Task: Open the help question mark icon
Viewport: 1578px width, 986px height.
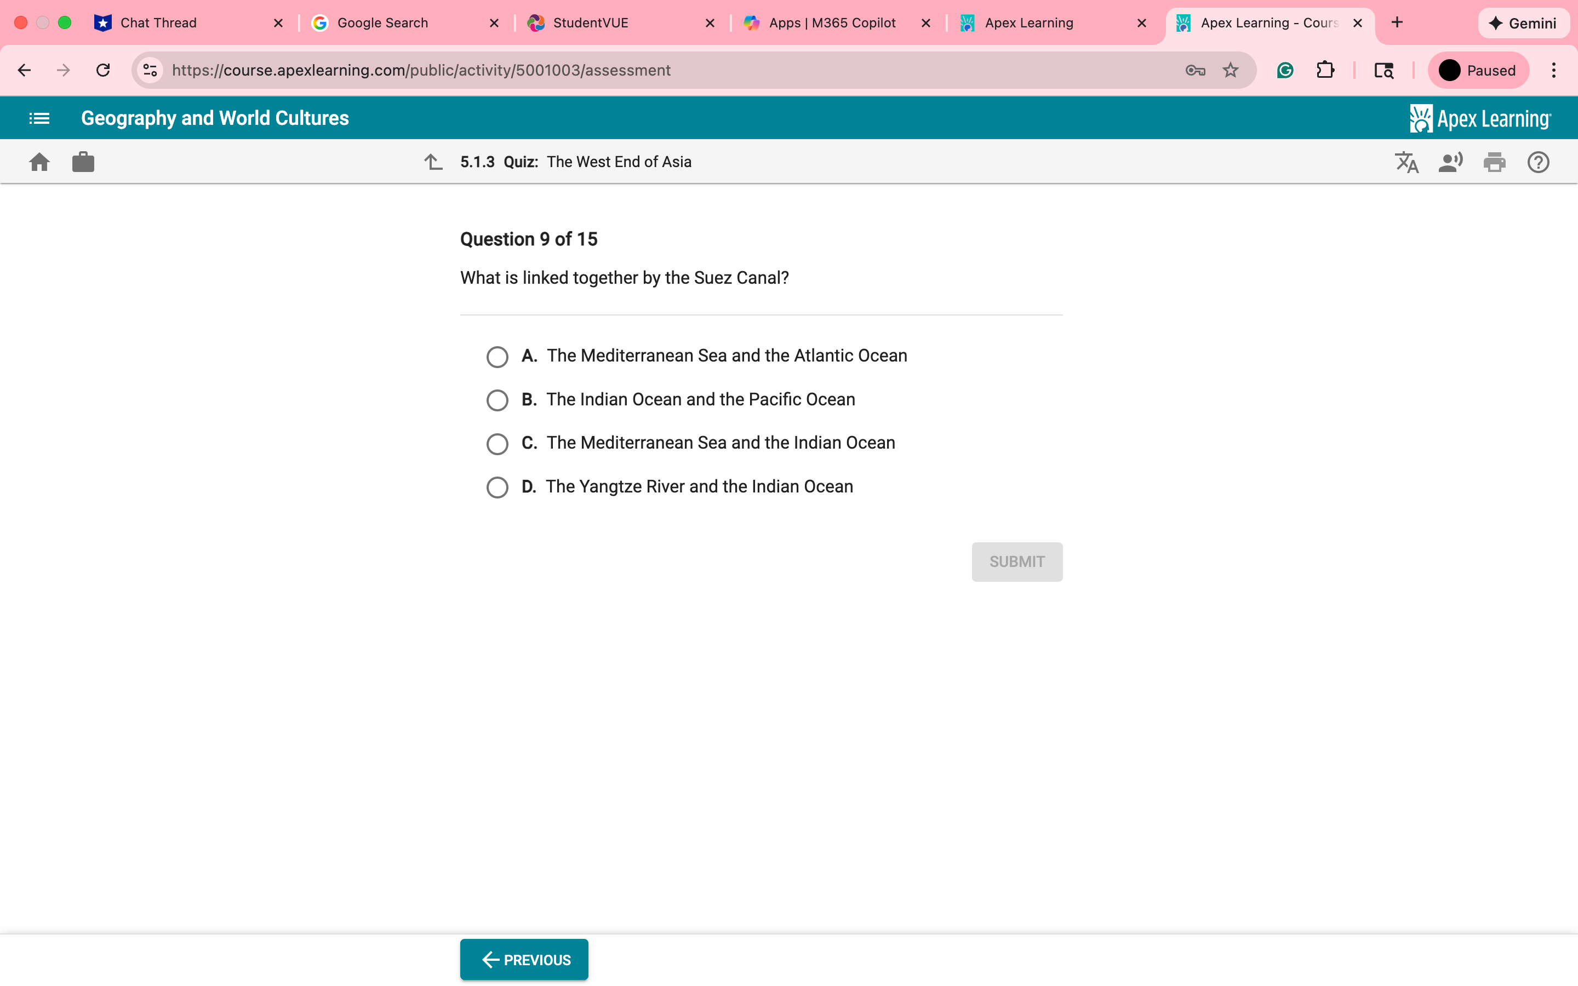Action: pyautogui.click(x=1537, y=162)
